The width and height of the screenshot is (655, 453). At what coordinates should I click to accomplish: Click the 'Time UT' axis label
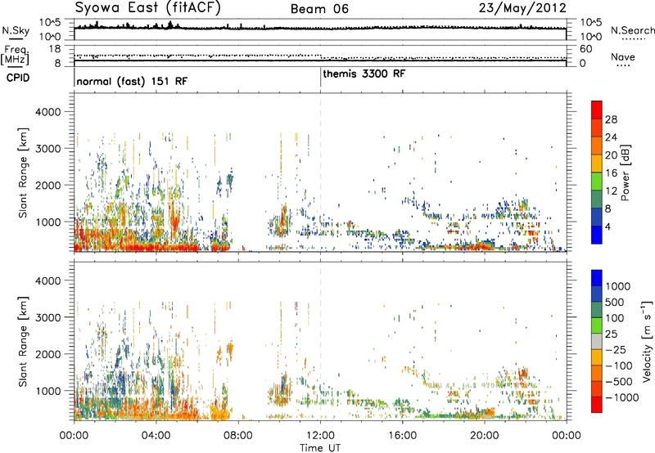[x=320, y=448]
